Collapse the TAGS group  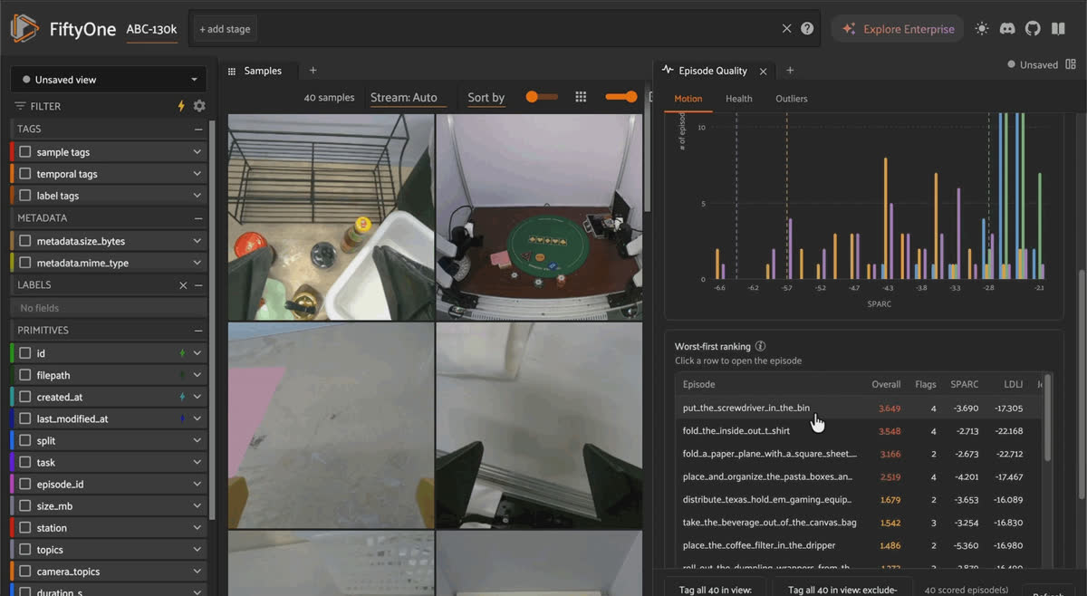[198, 130]
